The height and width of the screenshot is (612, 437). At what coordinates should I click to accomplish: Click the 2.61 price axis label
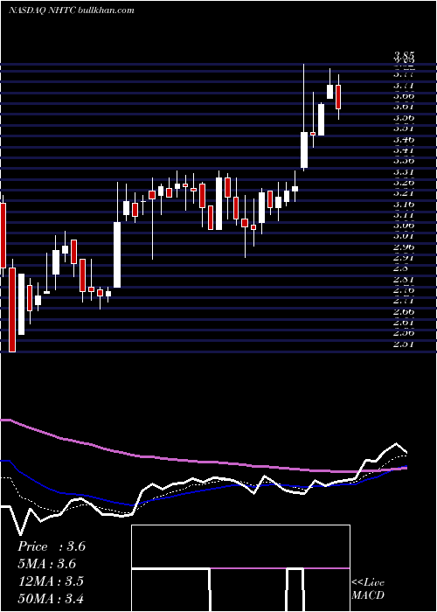[x=404, y=323]
